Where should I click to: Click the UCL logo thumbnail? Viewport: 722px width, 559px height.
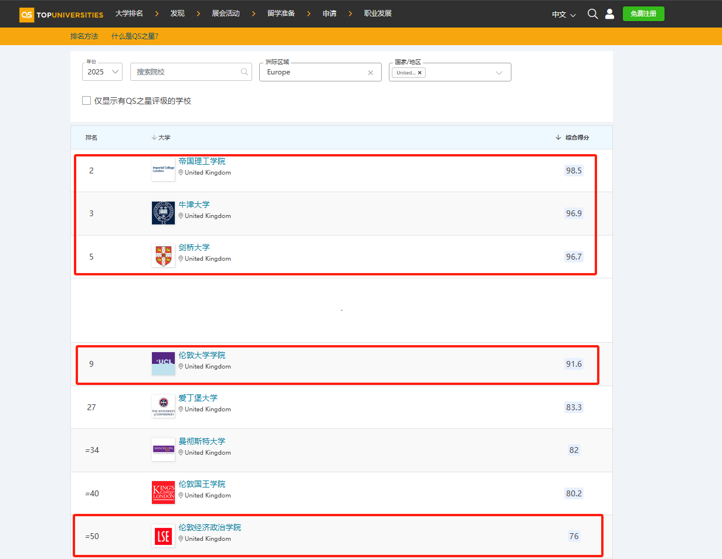163,364
